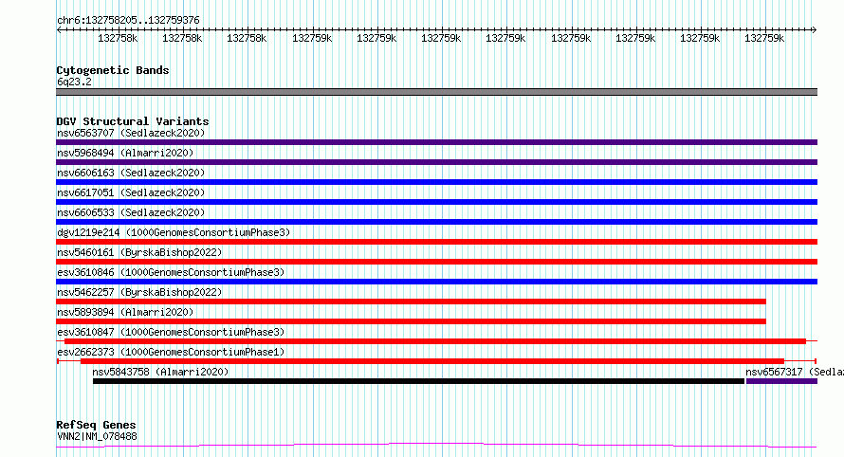Select the blue bar under nsv6617051

pyautogui.click(x=436, y=202)
